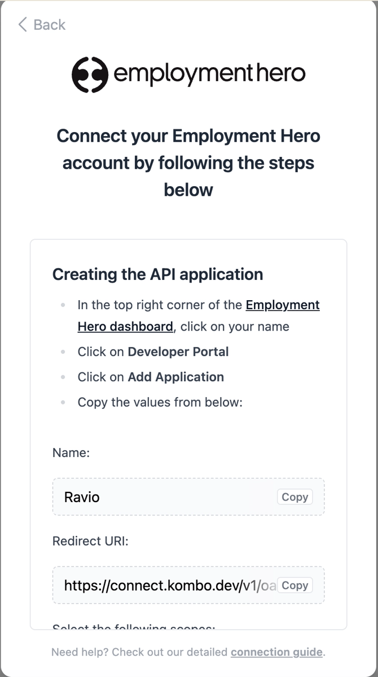The height and width of the screenshot is (677, 378).
Task: Click the 'click on your name' instruction text
Action: pyautogui.click(x=235, y=327)
